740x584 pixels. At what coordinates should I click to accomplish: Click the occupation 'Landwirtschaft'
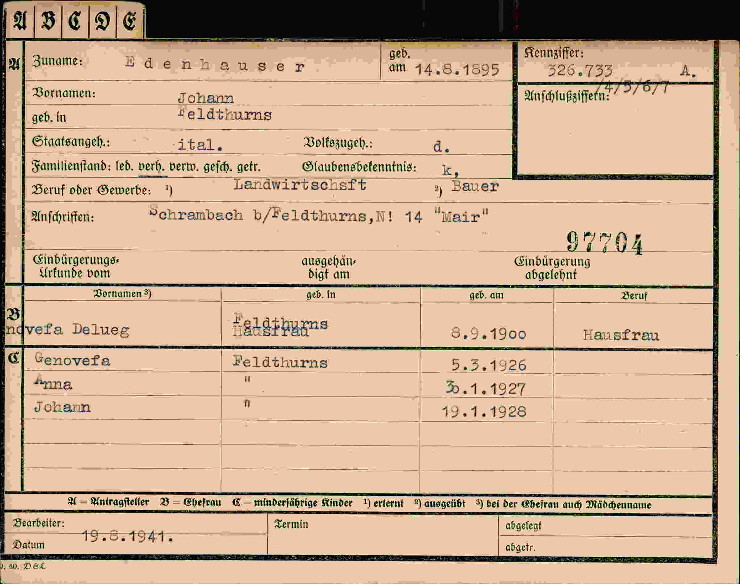[x=300, y=185]
